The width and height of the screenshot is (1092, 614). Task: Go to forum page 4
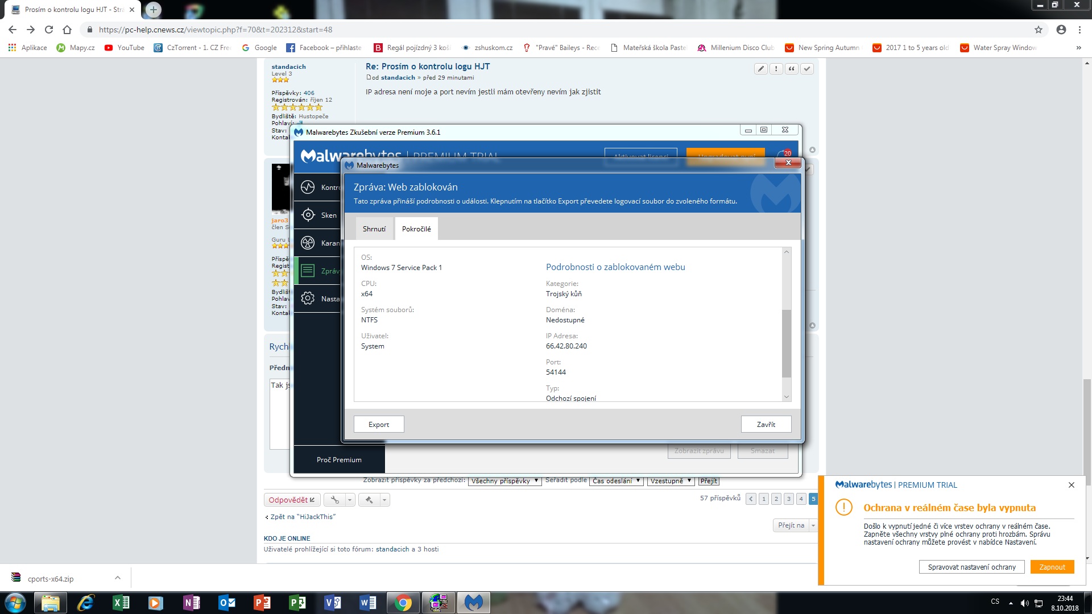(x=801, y=499)
